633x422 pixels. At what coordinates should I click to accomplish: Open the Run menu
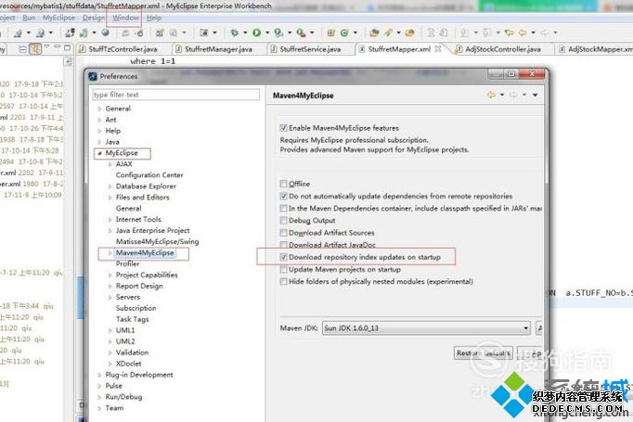[29, 18]
